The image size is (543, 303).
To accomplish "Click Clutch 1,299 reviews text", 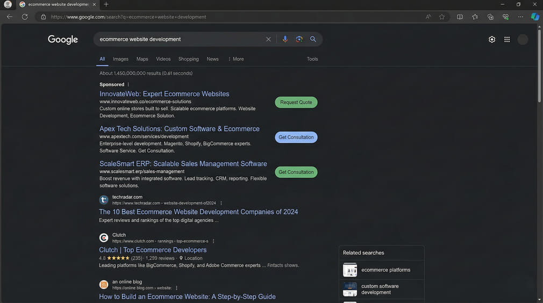I will [160, 258].
